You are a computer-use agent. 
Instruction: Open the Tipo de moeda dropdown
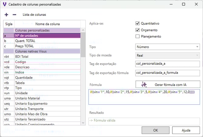click(x=167, y=56)
